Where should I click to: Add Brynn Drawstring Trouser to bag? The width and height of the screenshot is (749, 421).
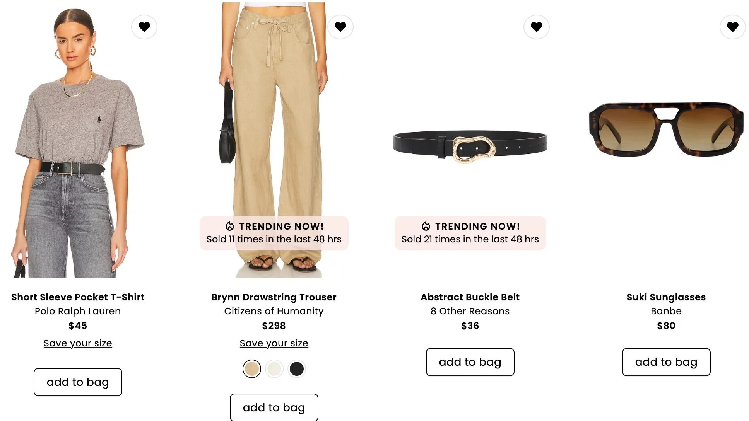[274, 407]
